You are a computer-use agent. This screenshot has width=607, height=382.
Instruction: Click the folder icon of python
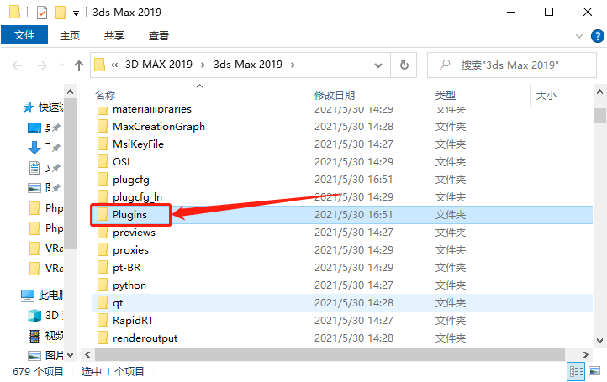click(x=103, y=285)
